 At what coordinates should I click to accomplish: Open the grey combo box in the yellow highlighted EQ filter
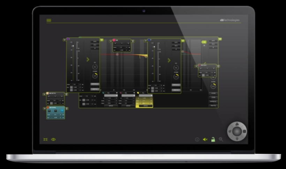point(145,95)
